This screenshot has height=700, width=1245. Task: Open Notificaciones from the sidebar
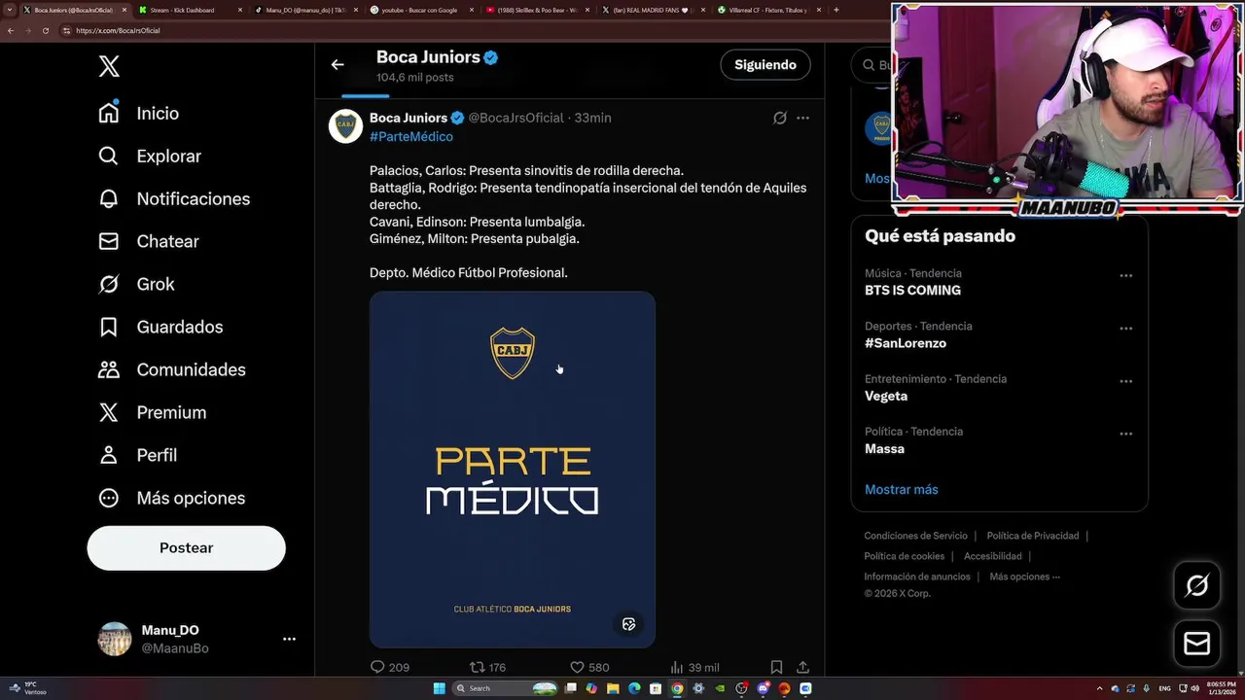pyautogui.click(x=174, y=198)
